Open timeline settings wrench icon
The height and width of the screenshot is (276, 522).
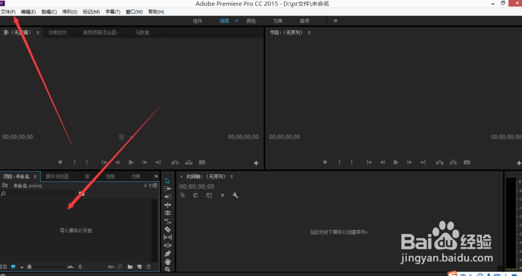pos(235,195)
